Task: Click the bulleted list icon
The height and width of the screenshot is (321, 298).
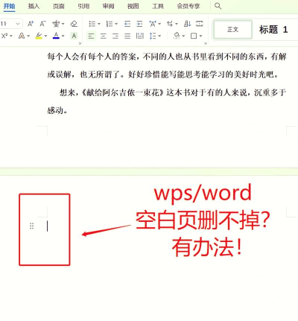Action: click(x=92, y=24)
